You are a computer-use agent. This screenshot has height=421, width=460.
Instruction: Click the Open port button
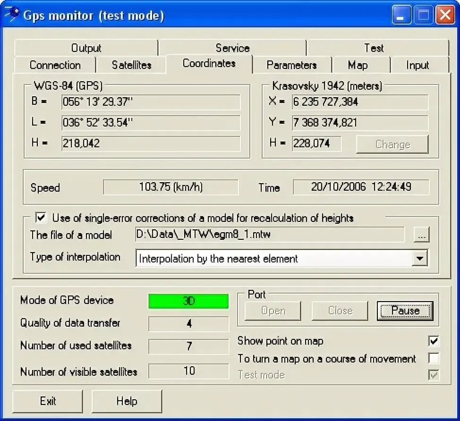click(273, 311)
